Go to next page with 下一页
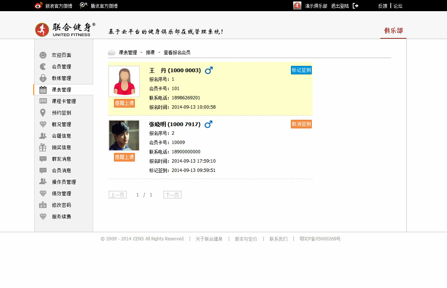The width and height of the screenshot is (447, 288). click(x=172, y=195)
